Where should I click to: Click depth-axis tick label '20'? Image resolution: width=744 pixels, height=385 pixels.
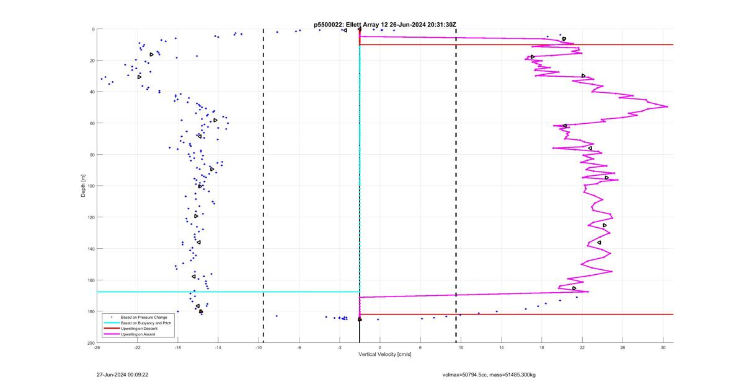tap(92, 61)
